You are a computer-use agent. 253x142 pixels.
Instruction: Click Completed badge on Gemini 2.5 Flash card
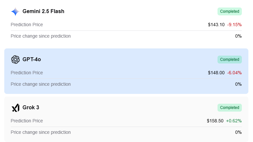[229, 11]
